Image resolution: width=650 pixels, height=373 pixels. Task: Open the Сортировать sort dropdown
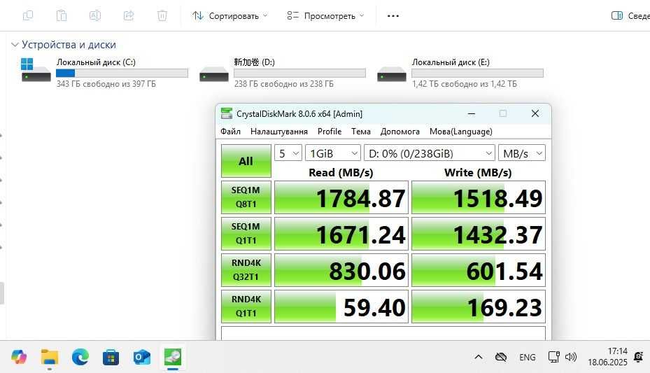pos(230,16)
